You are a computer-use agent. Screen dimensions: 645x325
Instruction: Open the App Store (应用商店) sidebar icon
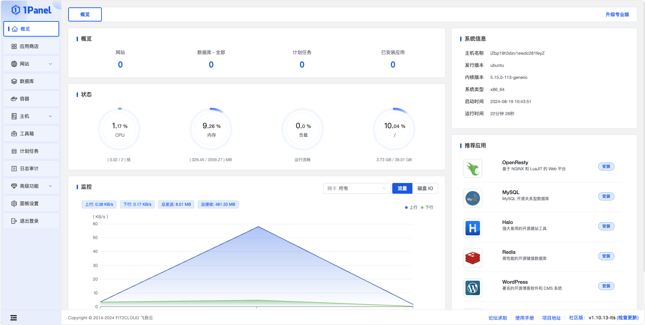click(14, 46)
